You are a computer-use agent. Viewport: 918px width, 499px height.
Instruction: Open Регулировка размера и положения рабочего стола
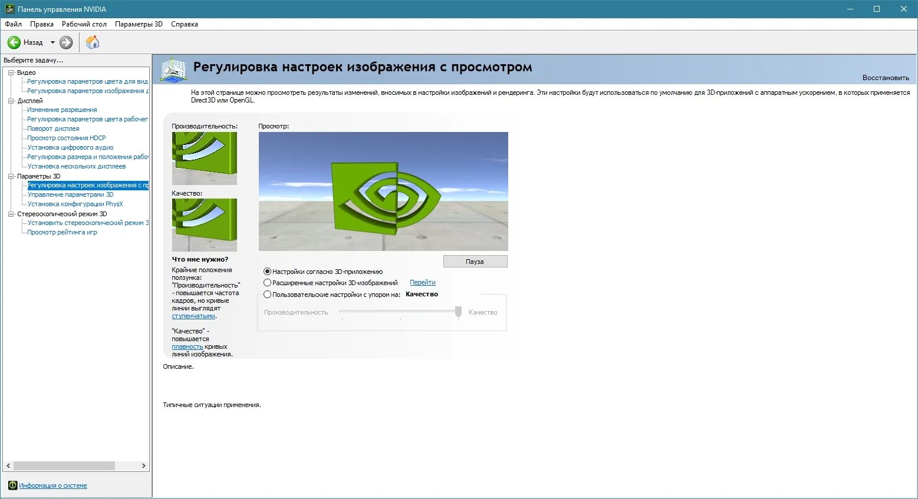[x=88, y=157]
